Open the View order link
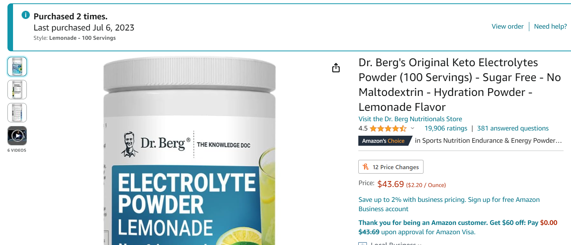571x245 pixels. tap(507, 26)
